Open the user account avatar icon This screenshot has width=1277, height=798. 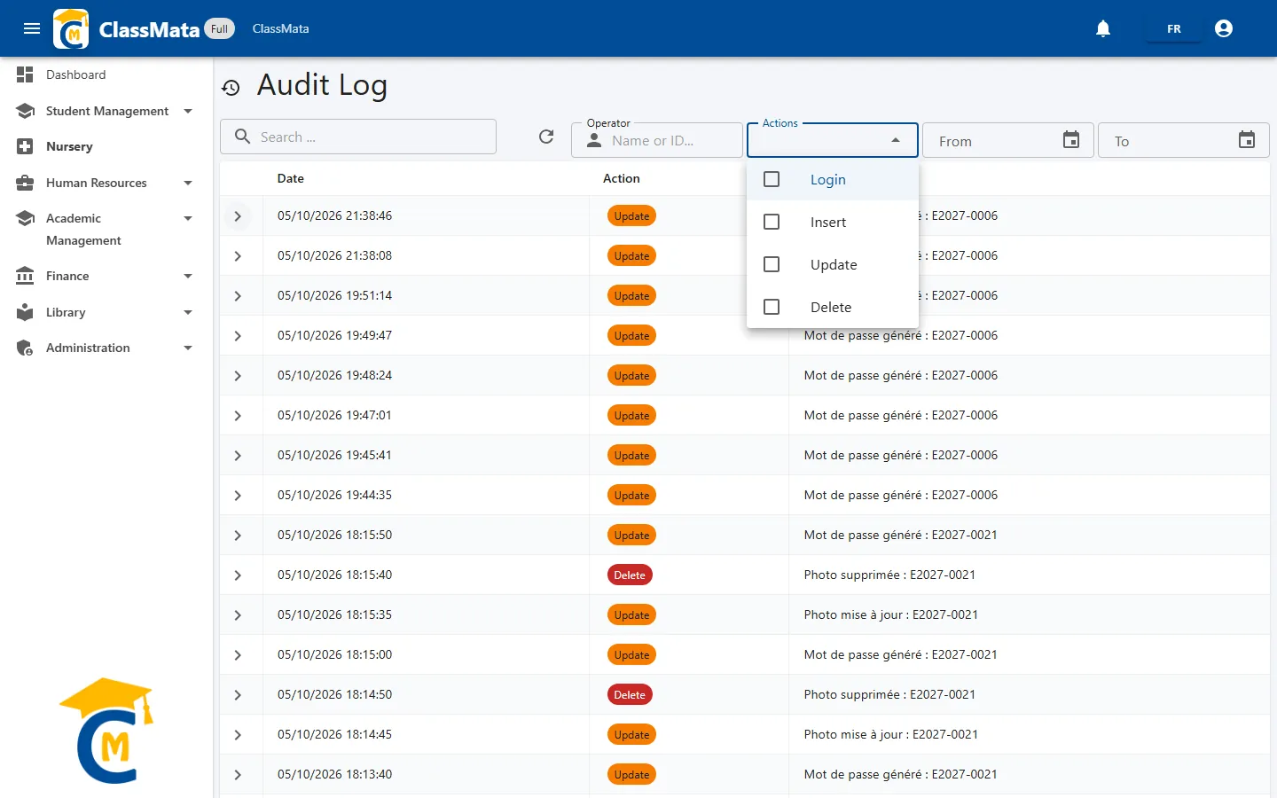pos(1224,28)
